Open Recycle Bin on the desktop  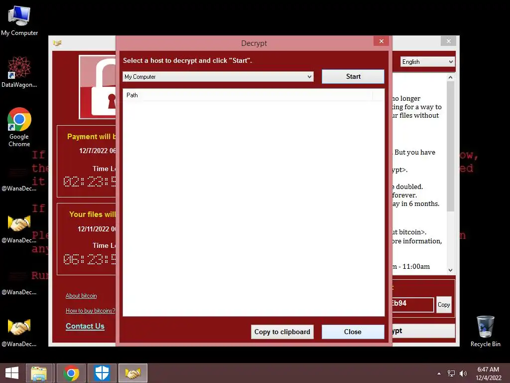tap(485, 331)
